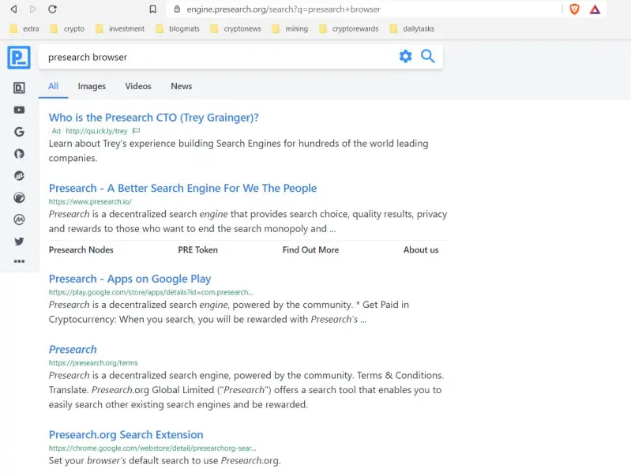Open the crypto bookmarks folder
This screenshot has width=631, height=476.
point(67,28)
